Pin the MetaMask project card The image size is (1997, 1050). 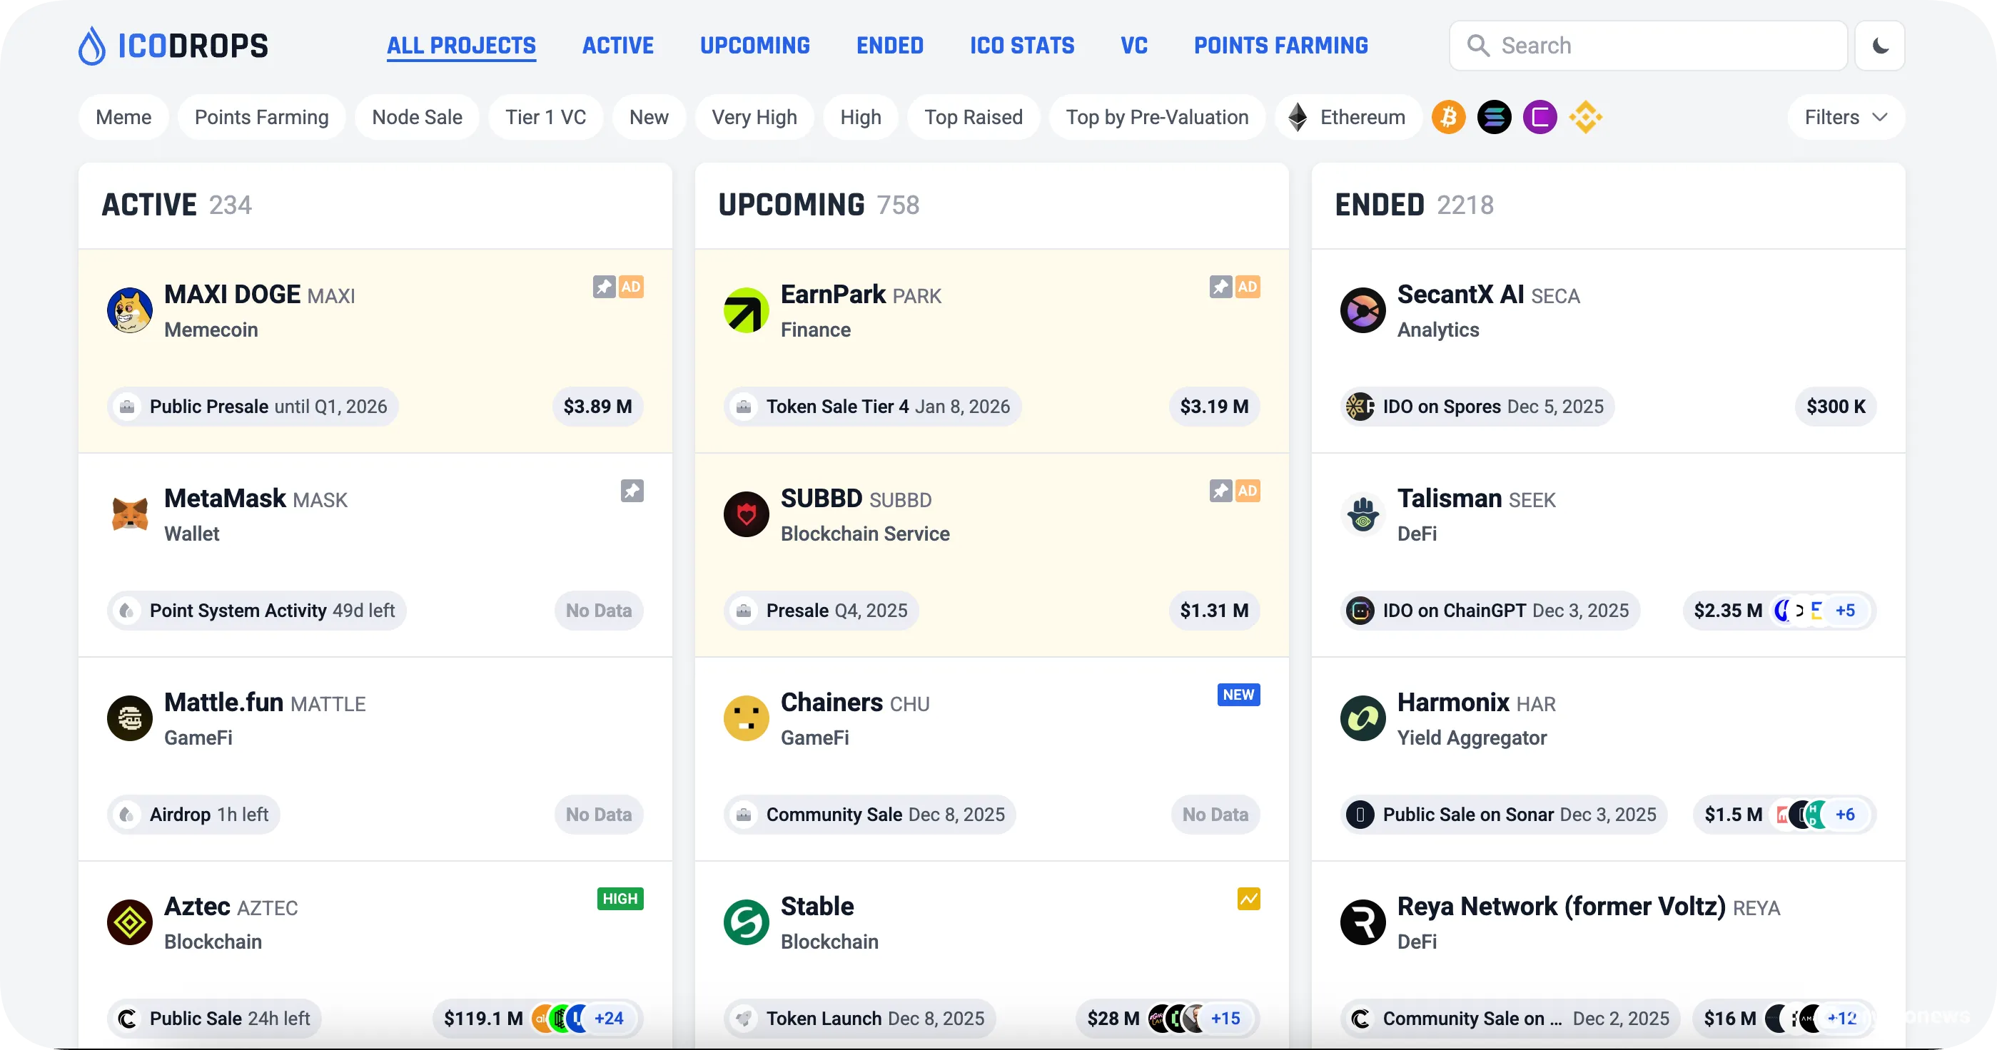point(632,491)
